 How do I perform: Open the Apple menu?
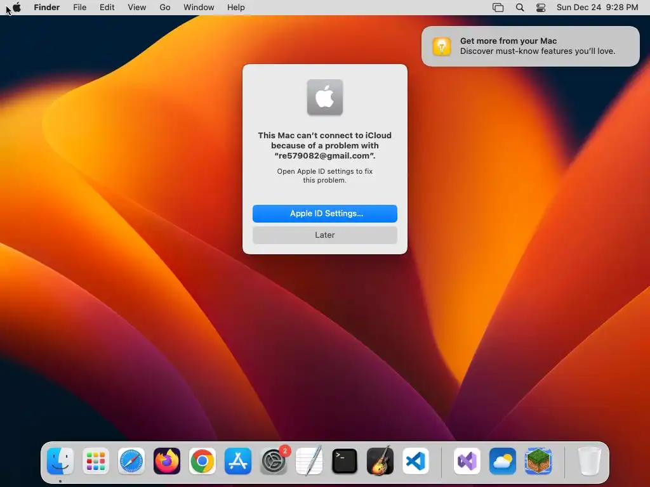point(17,7)
